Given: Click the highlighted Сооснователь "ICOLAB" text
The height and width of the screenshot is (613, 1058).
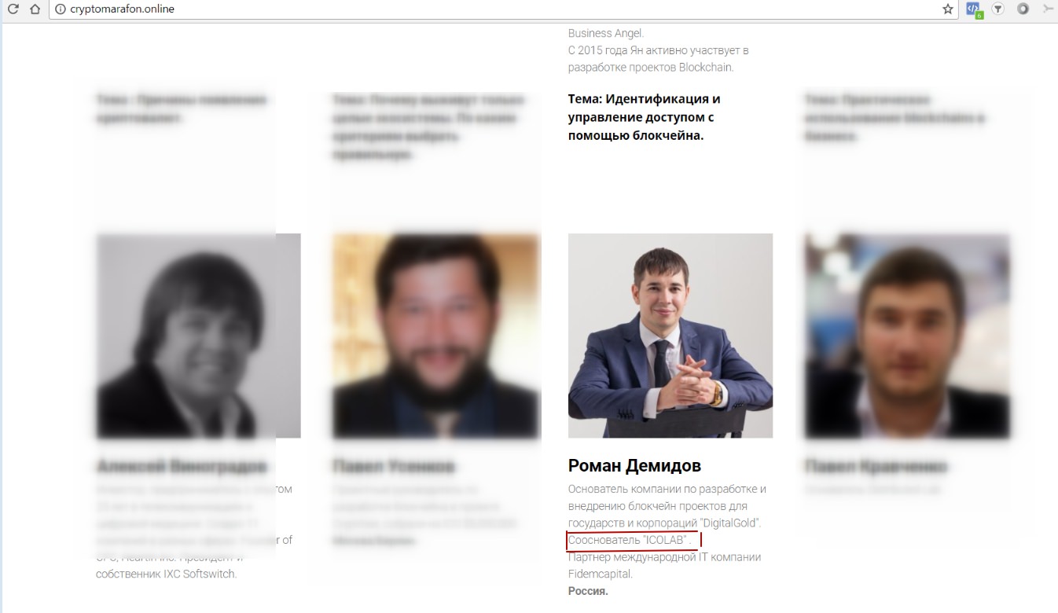Looking at the screenshot, I should [x=630, y=540].
